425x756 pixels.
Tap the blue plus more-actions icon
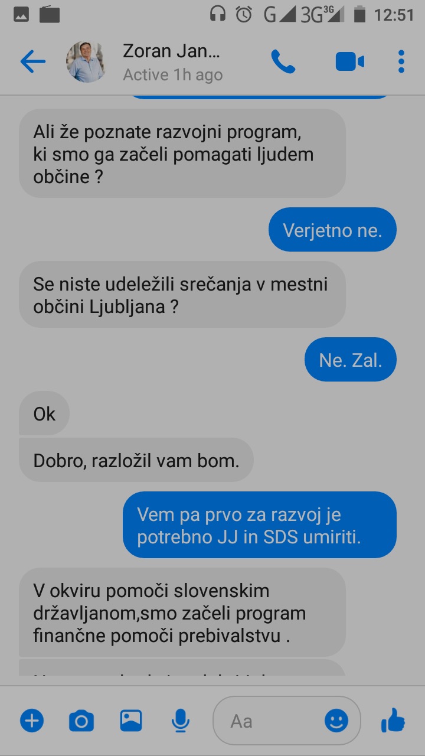click(32, 721)
